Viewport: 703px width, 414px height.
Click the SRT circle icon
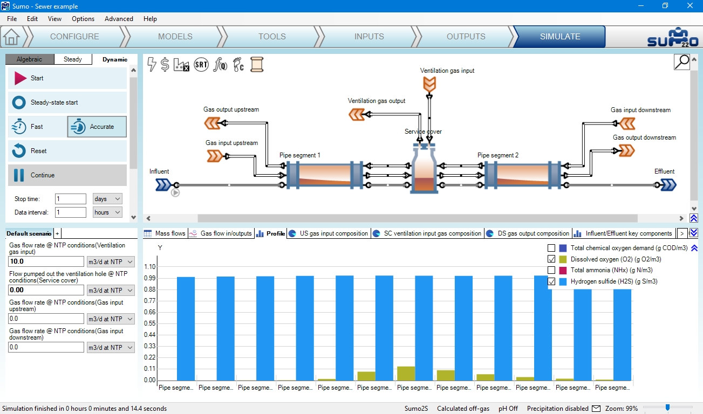pyautogui.click(x=201, y=65)
